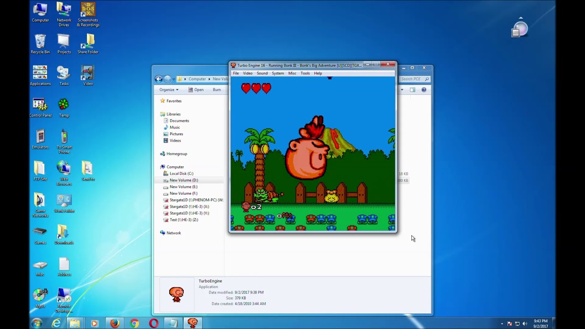Open the view options dropdown arrow in Explorer
This screenshot has width=585, height=329.
[402, 90]
